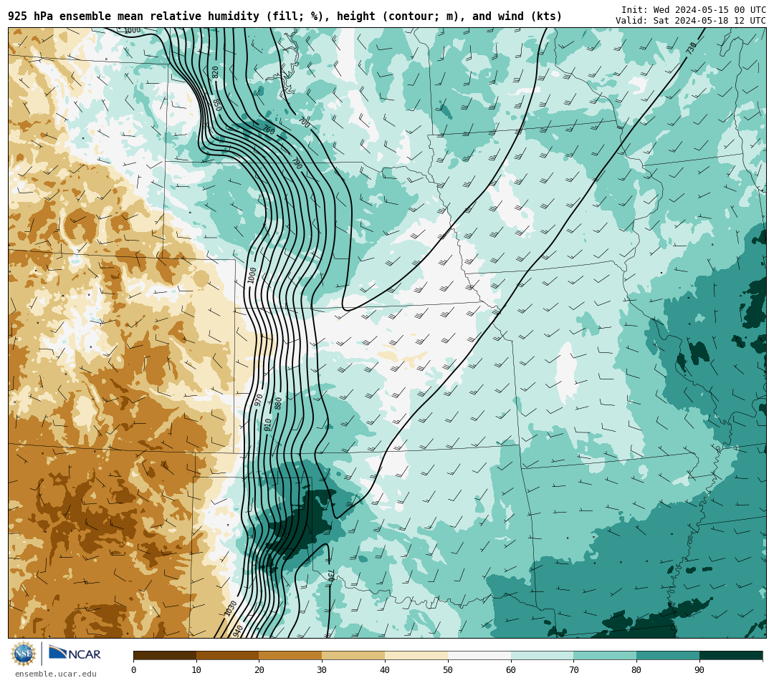Click the NCAR logo

coord(75,654)
